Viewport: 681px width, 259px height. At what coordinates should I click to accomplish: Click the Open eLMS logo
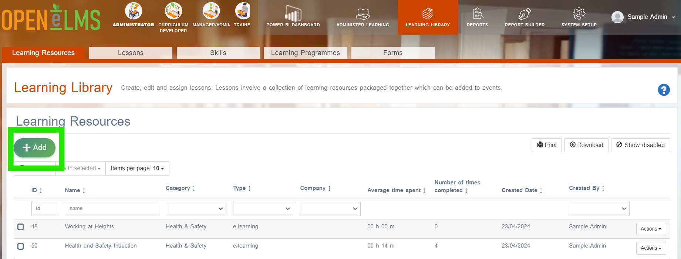tap(51, 18)
